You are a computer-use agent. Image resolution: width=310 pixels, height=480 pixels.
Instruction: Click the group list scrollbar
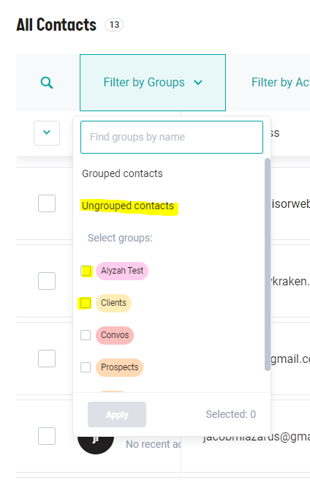(268, 264)
